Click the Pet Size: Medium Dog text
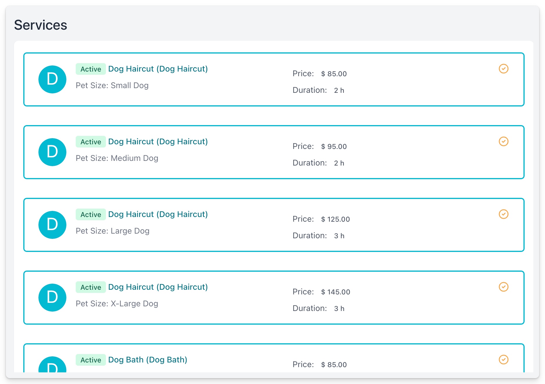The height and width of the screenshot is (384, 545). tap(117, 158)
